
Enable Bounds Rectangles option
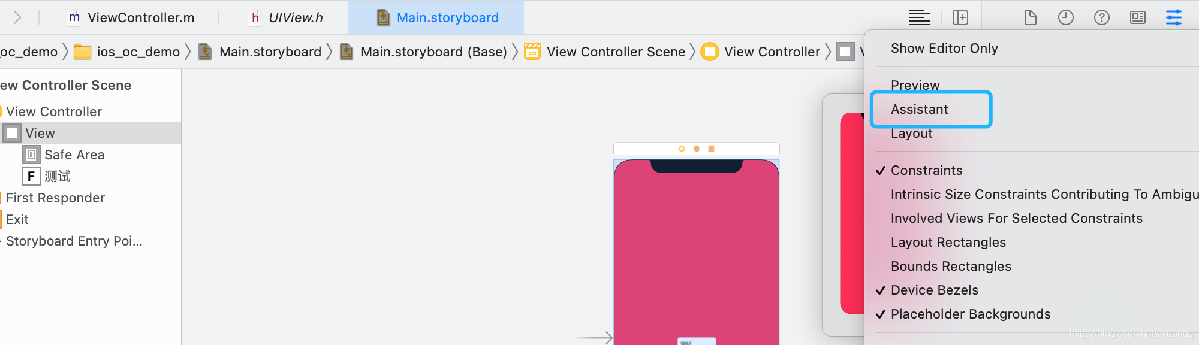click(951, 267)
